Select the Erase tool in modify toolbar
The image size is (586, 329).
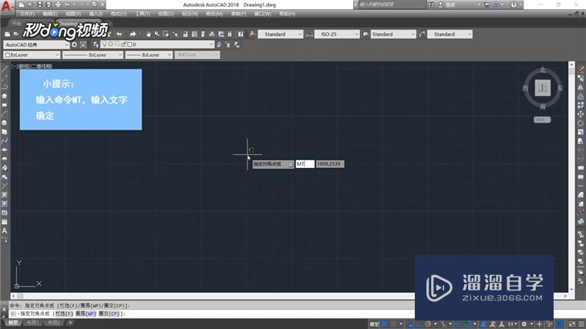[x=581, y=69]
